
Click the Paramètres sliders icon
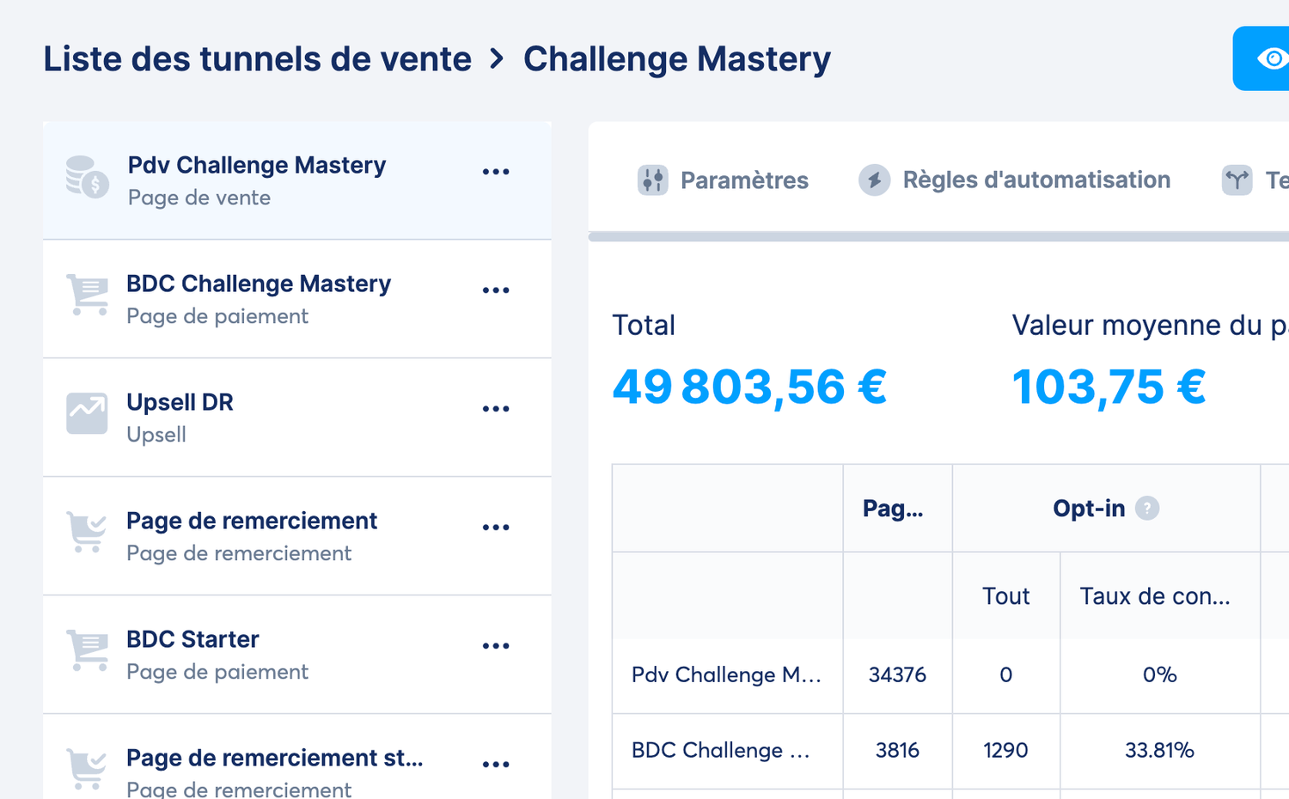[653, 180]
